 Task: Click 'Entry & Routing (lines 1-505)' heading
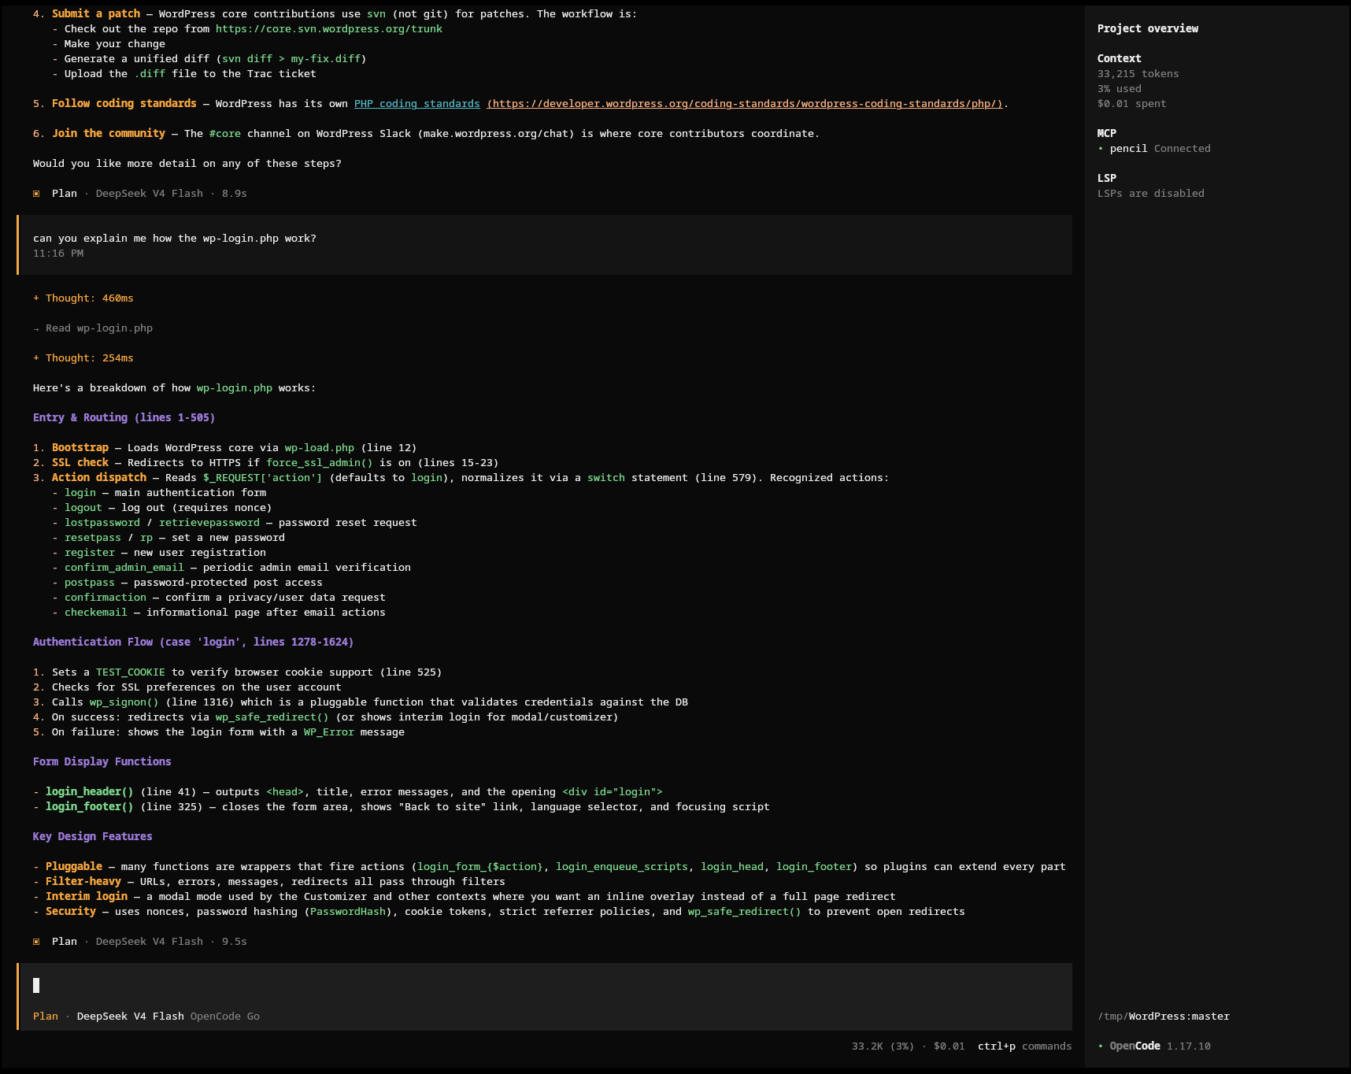(124, 418)
